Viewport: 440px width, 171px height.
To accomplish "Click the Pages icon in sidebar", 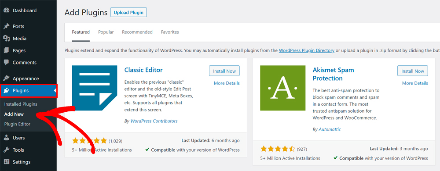I will click(7, 50).
